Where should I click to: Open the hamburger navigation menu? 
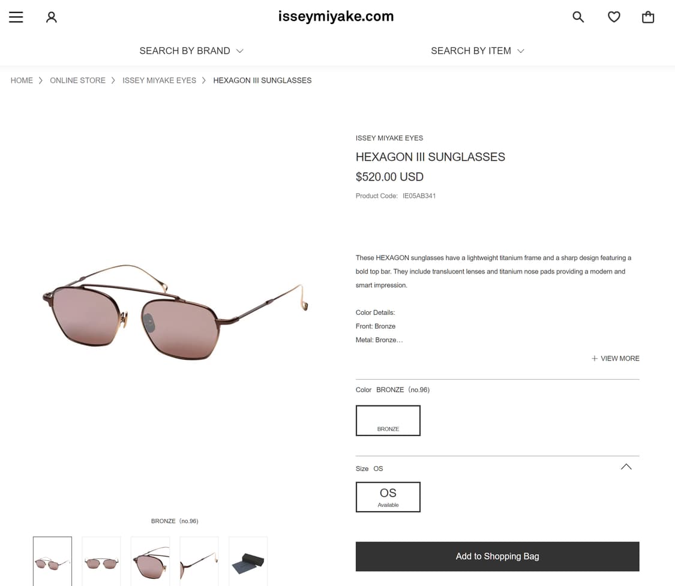(x=16, y=17)
